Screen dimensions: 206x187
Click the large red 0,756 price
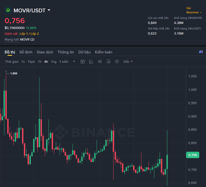click(x=15, y=21)
